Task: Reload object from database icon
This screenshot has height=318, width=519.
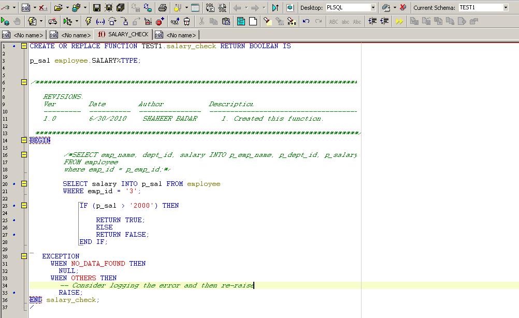Action: coord(147,7)
